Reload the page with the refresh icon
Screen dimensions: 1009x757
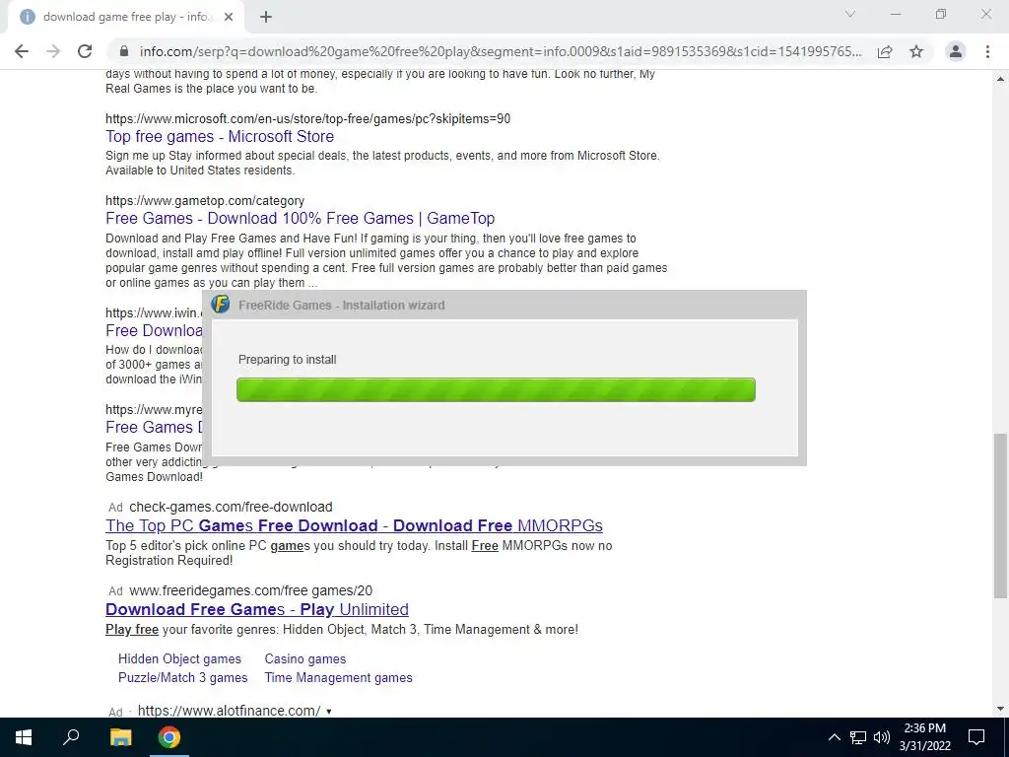point(85,51)
